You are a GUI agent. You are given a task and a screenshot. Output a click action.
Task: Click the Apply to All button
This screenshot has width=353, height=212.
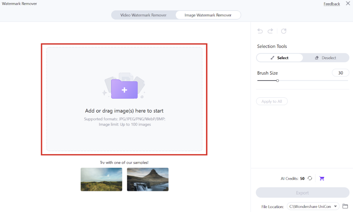272,101
